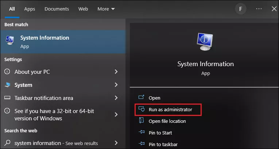The width and height of the screenshot is (279, 149).
Task: Close the search panel with X
Action: click(274, 9)
